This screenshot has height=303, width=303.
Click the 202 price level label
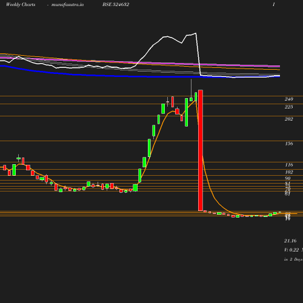[289, 119]
